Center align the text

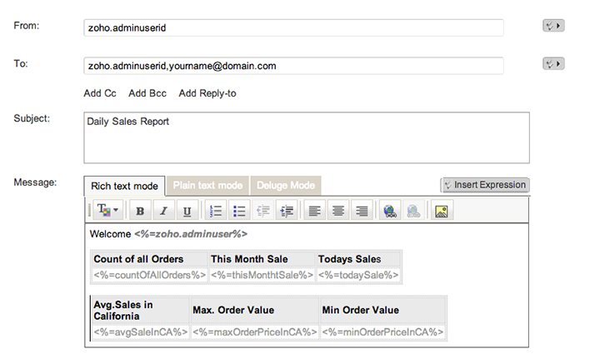pyautogui.click(x=337, y=211)
